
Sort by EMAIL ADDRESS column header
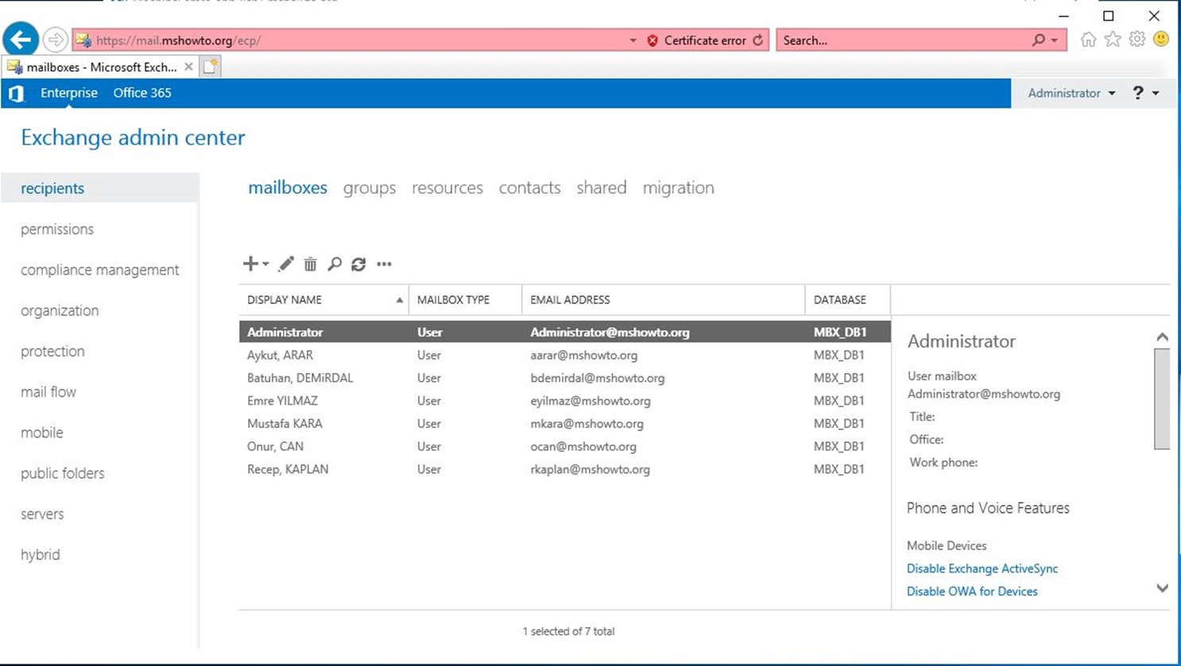[x=663, y=300]
